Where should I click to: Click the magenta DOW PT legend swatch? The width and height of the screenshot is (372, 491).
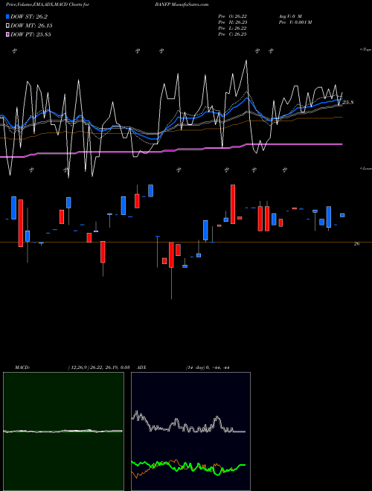click(x=7, y=34)
